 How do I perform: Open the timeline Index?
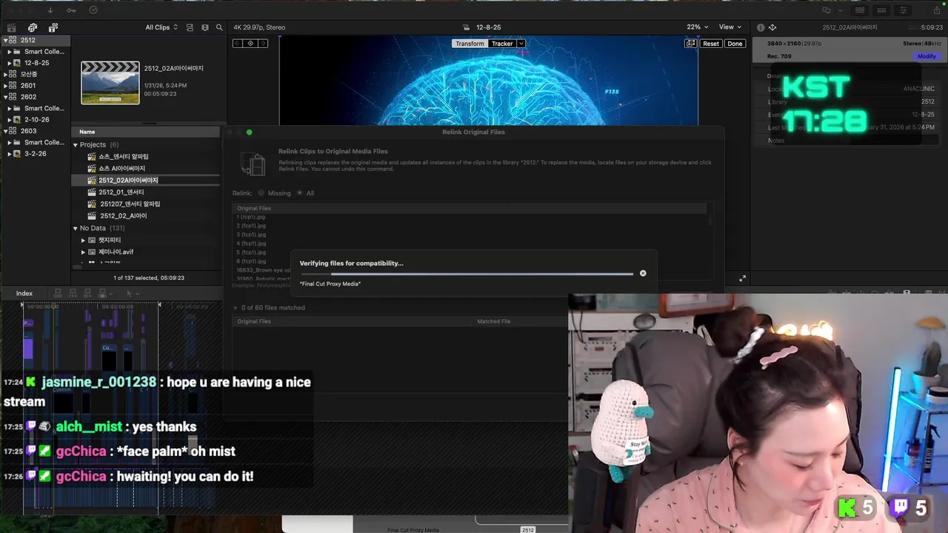click(24, 293)
